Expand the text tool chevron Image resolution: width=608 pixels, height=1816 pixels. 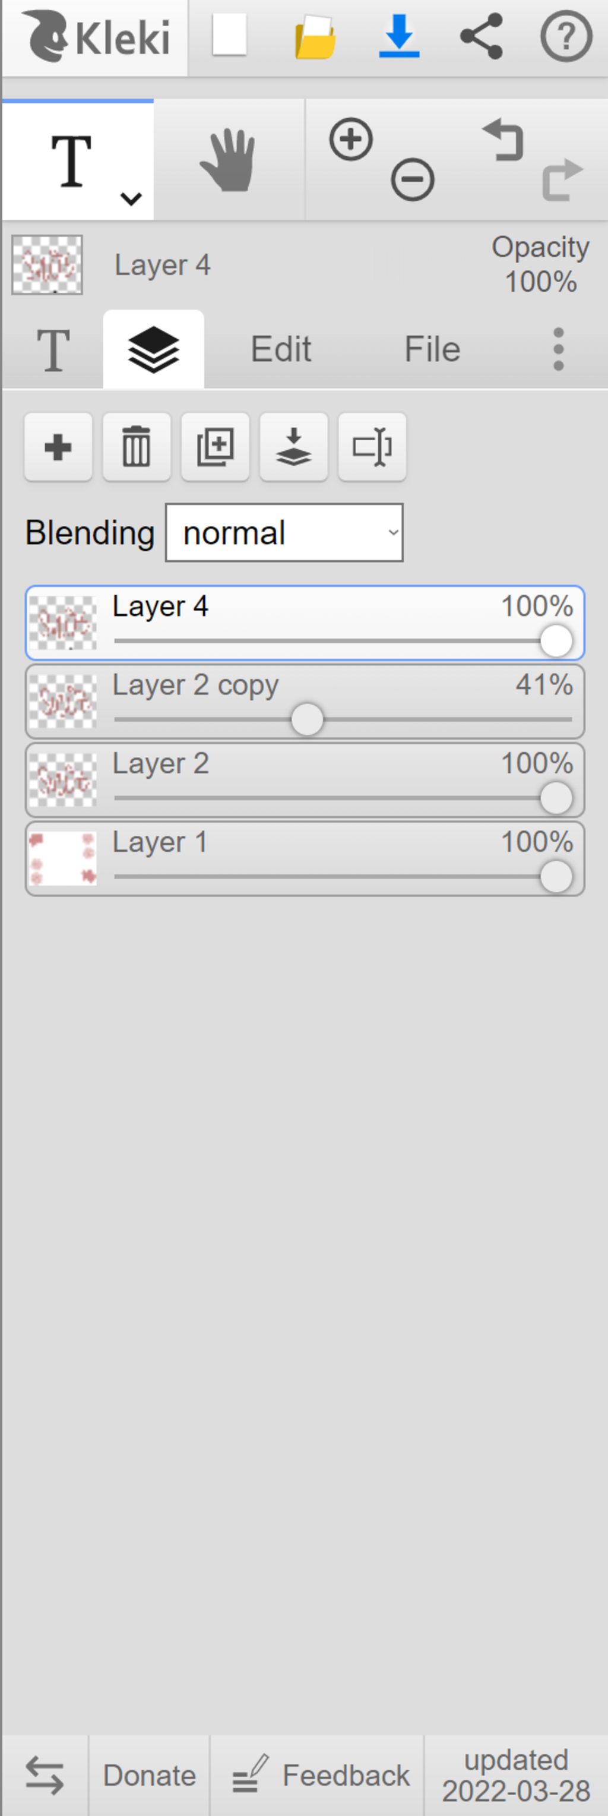[x=131, y=199]
